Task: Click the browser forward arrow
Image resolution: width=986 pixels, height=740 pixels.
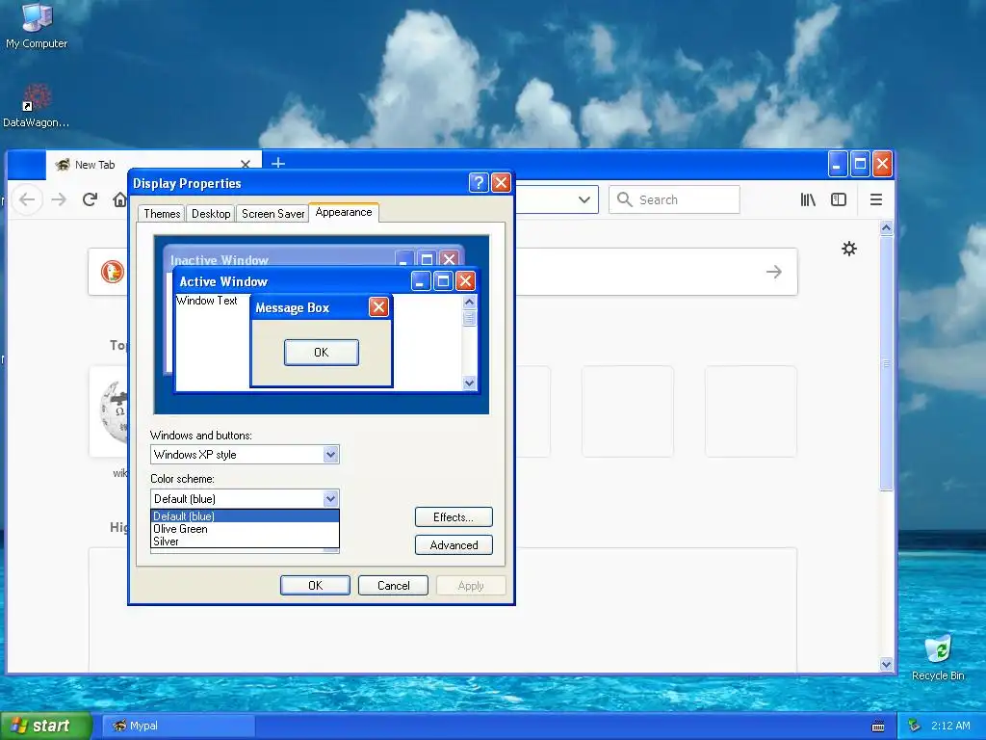Action: pos(59,199)
